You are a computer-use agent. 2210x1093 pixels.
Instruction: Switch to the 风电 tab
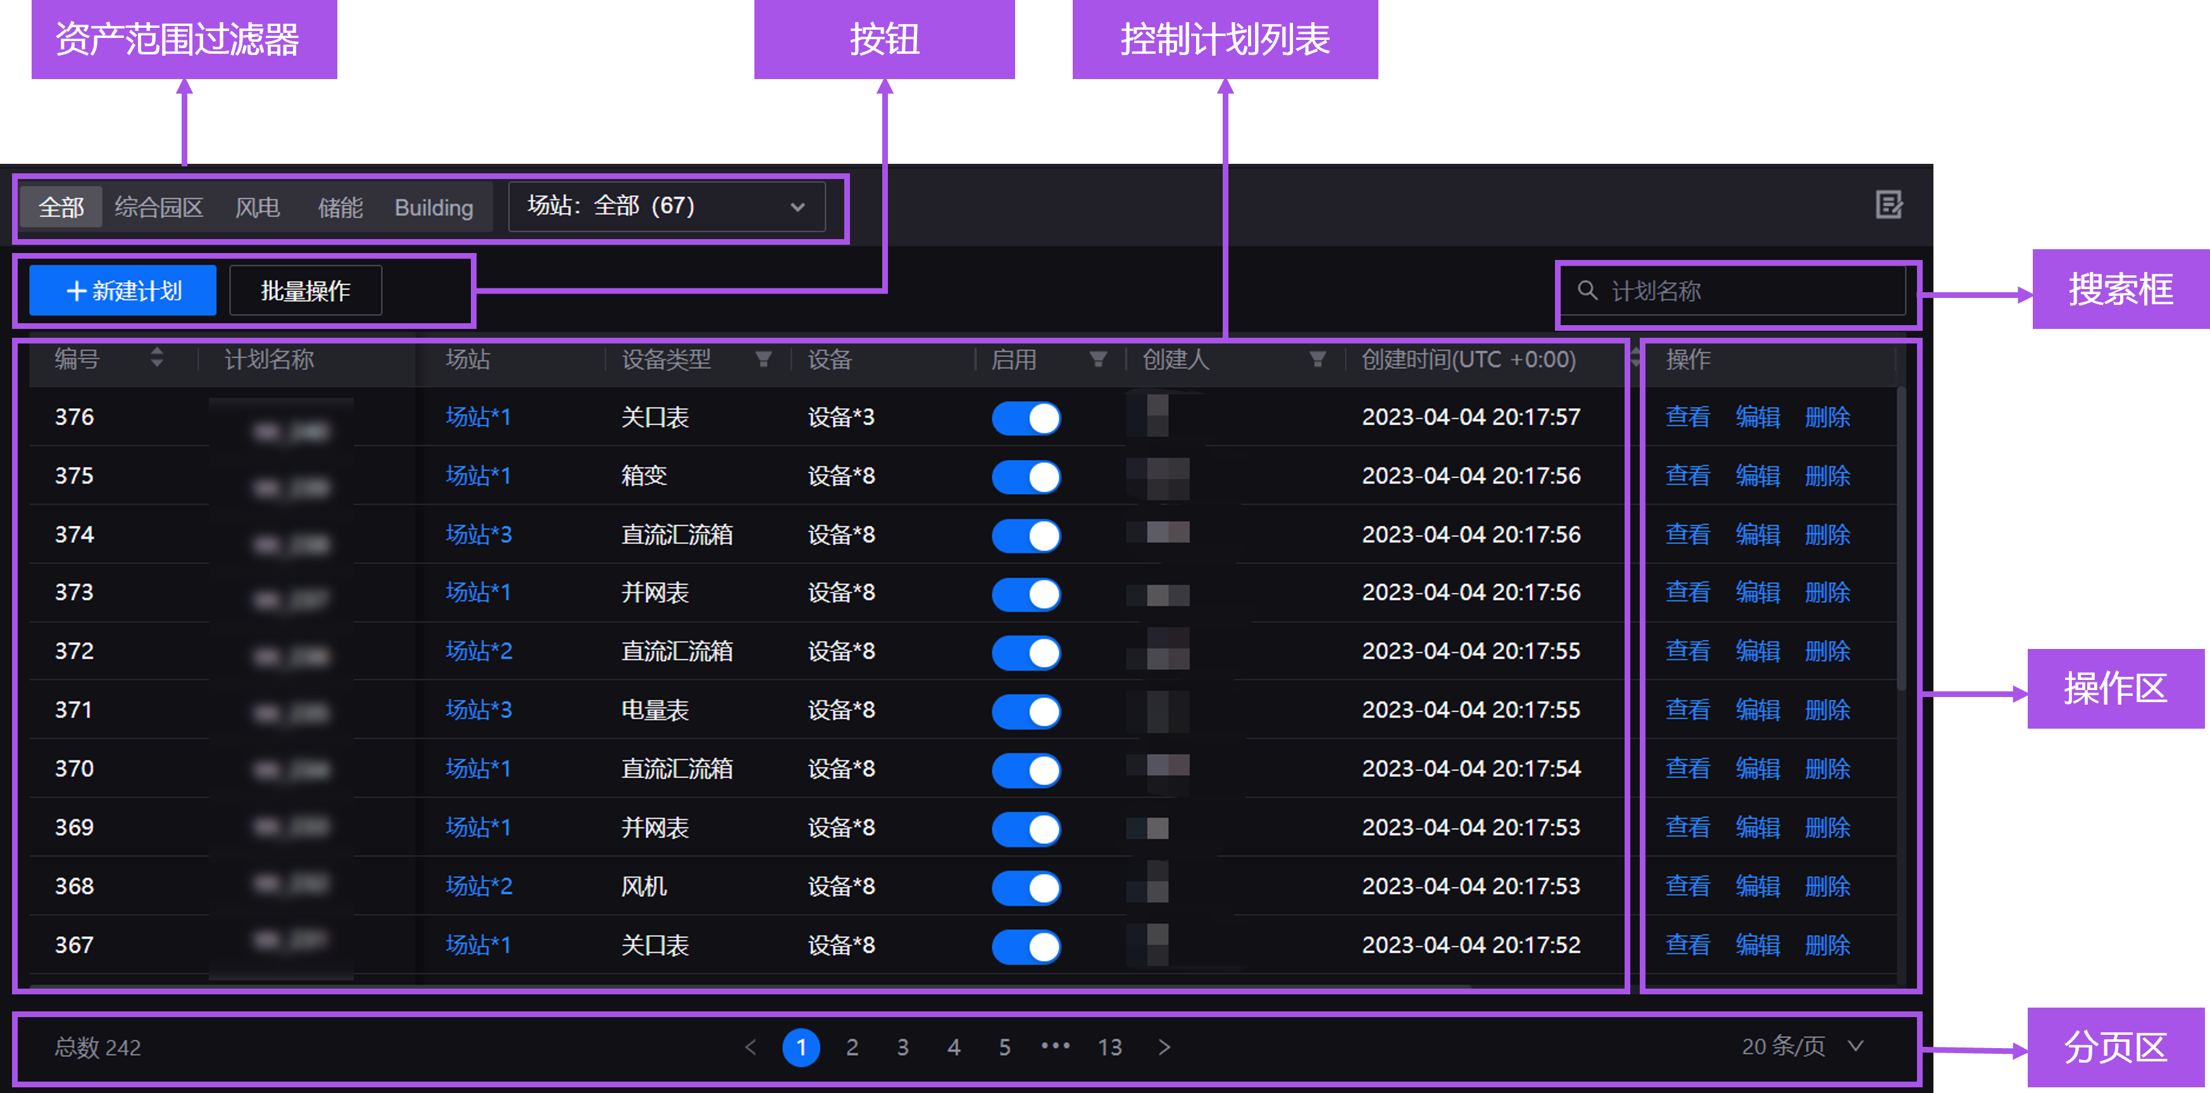pyautogui.click(x=258, y=207)
